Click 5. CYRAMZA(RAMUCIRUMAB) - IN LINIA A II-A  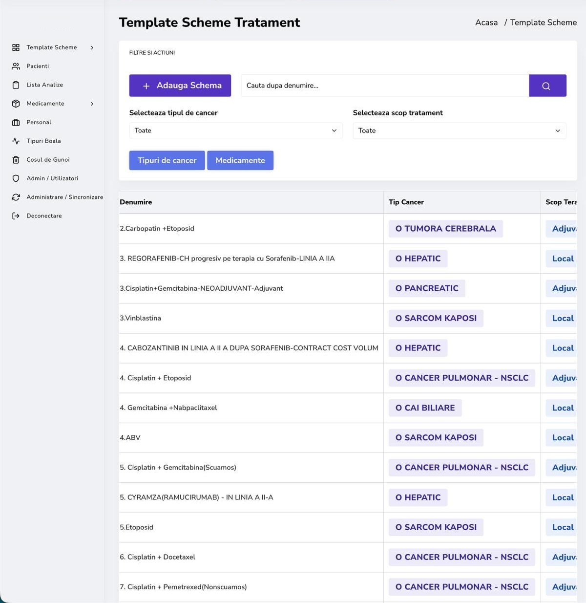click(196, 497)
